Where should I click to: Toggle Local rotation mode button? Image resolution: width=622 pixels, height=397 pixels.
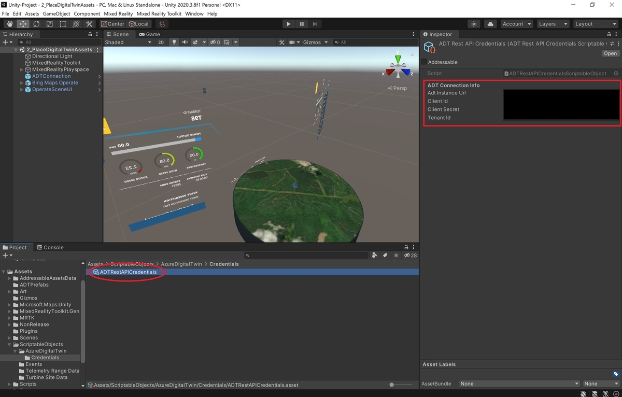pos(138,24)
